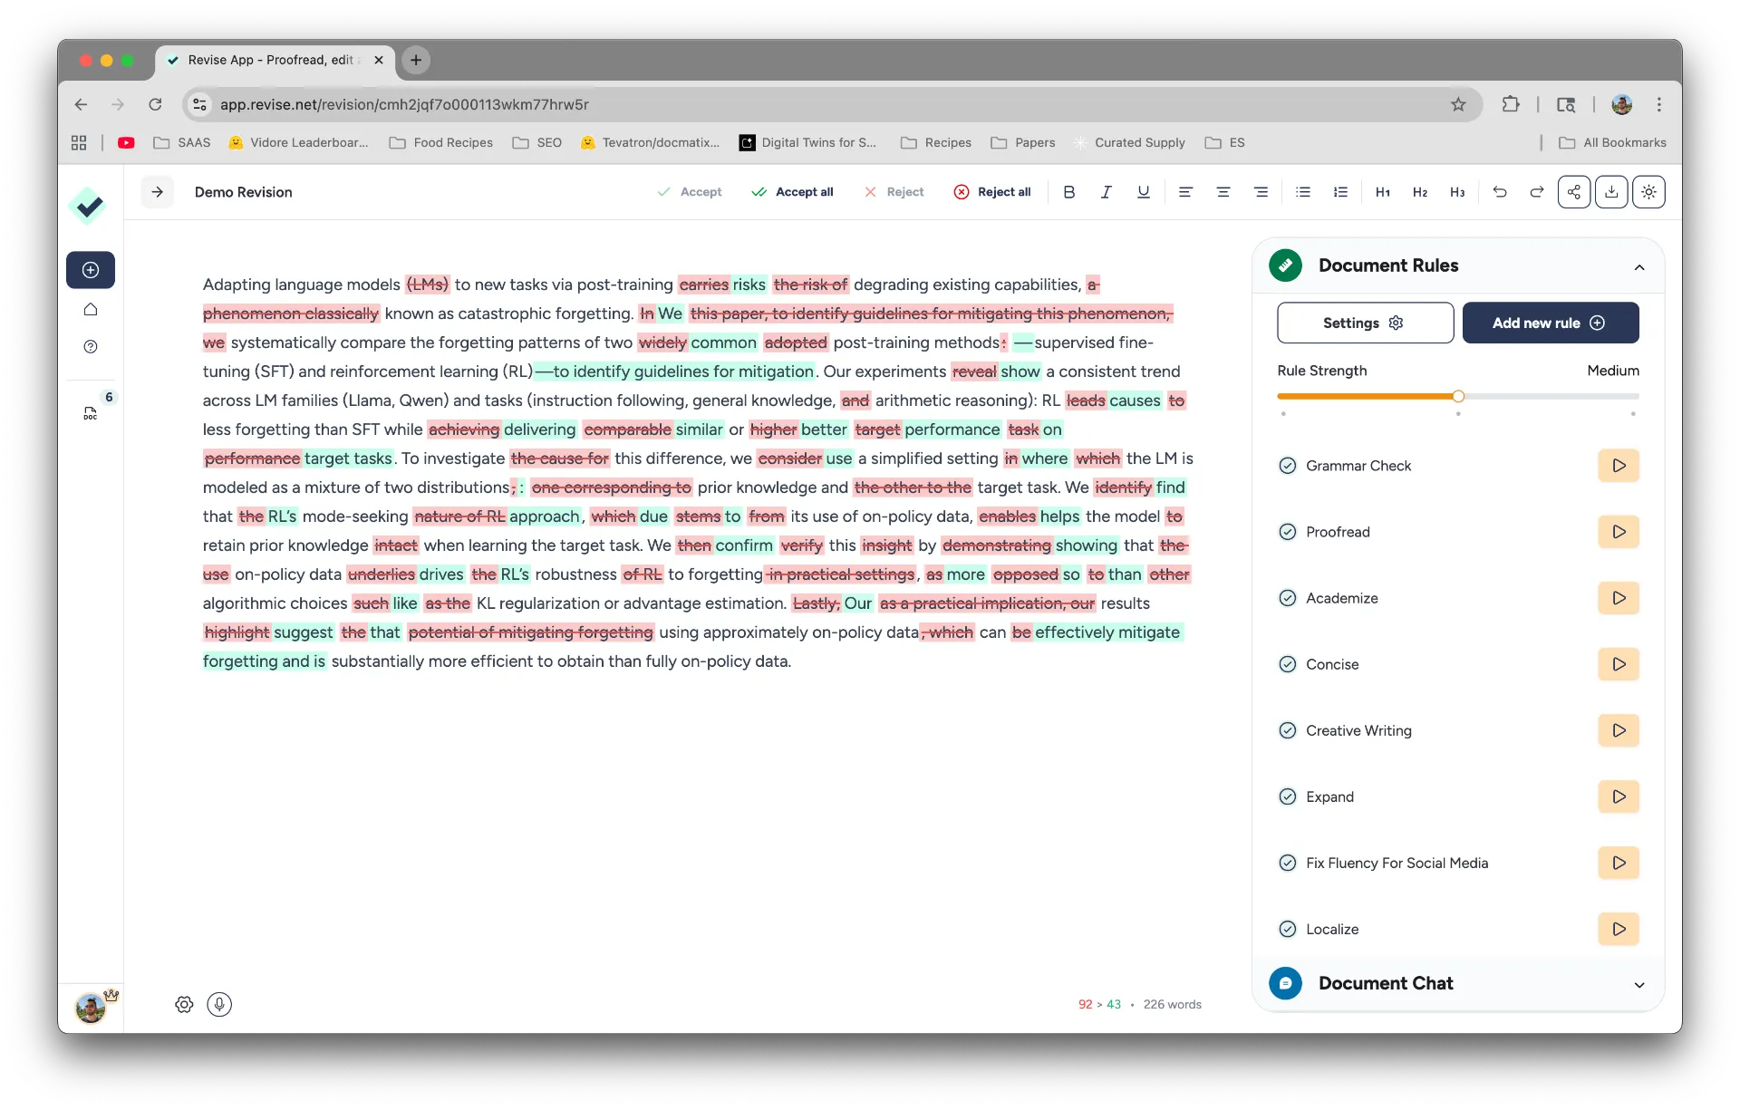This screenshot has width=1740, height=1110.
Task: Apply the H2 heading style
Action: click(x=1420, y=192)
